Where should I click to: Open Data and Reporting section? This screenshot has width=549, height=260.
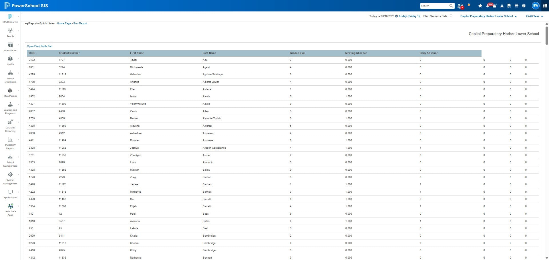pyautogui.click(x=10, y=126)
